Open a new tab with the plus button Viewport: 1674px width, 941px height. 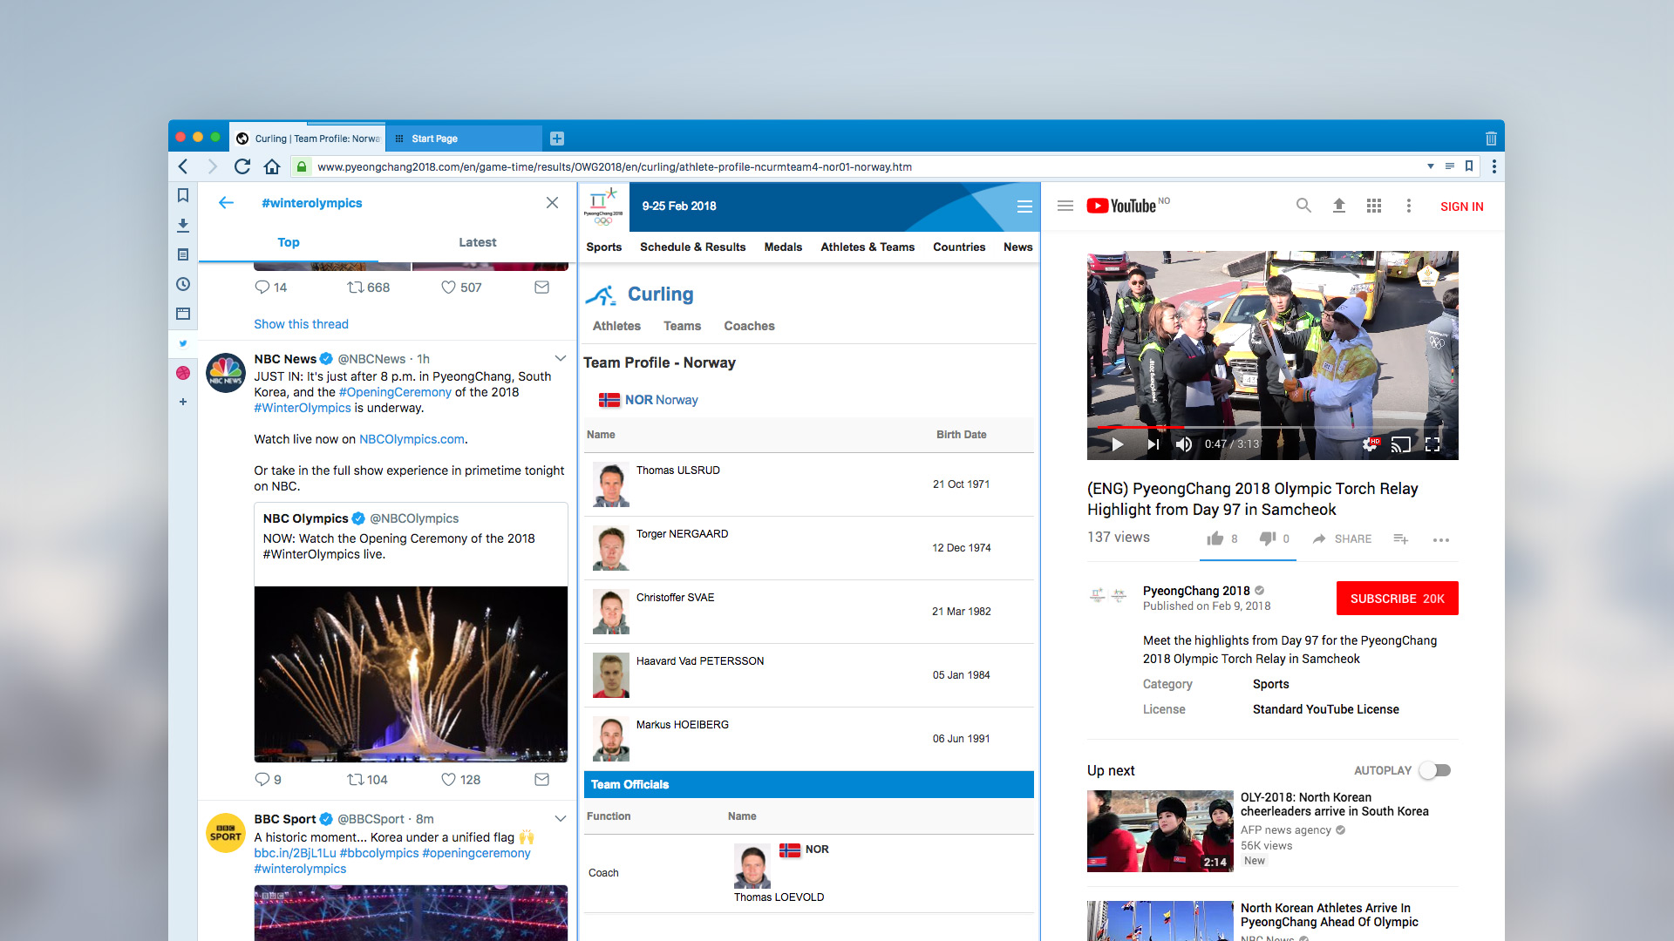[557, 139]
